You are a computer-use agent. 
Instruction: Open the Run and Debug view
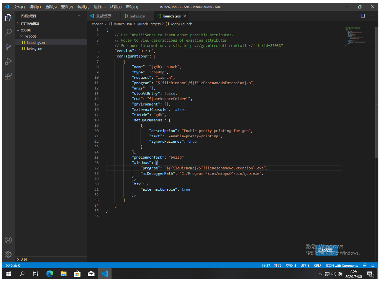[x=8, y=62]
